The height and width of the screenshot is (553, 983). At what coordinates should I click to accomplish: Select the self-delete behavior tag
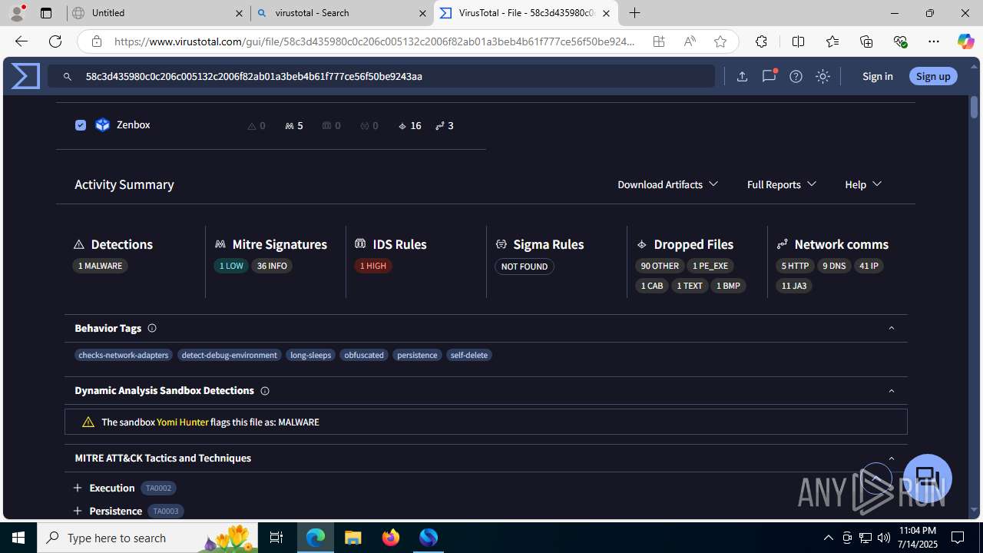coord(469,355)
